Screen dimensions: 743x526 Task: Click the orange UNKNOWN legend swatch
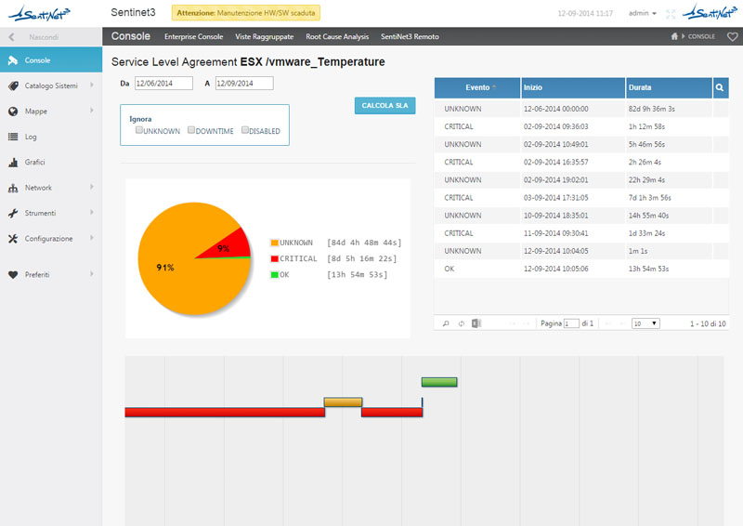click(x=274, y=243)
